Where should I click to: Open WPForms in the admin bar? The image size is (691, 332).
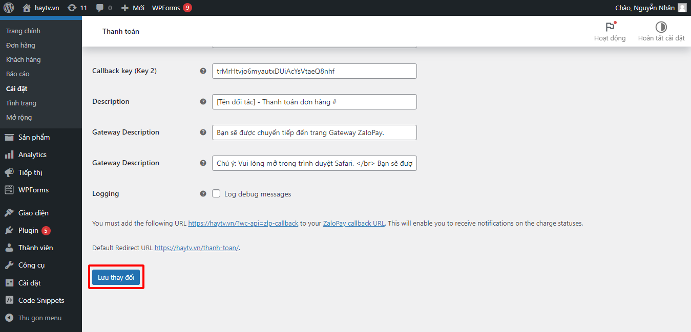[x=166, y=8]
